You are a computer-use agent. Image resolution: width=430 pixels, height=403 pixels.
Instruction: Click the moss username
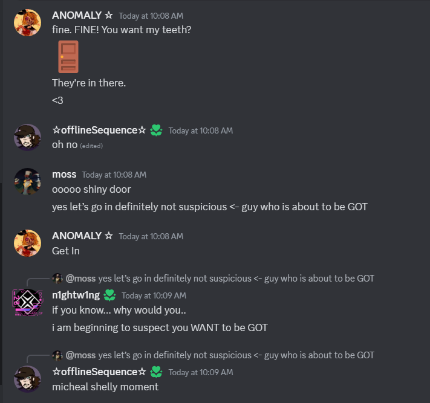coord(64,174)
